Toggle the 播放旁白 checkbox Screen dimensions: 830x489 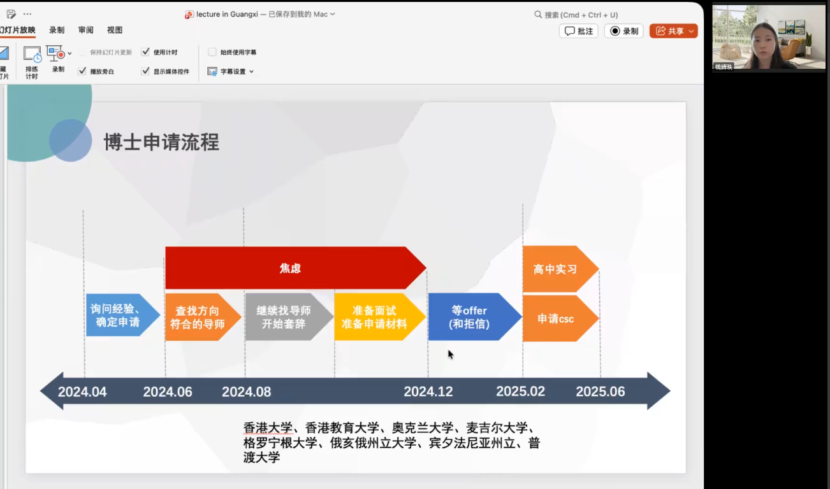tap(82, 71)
